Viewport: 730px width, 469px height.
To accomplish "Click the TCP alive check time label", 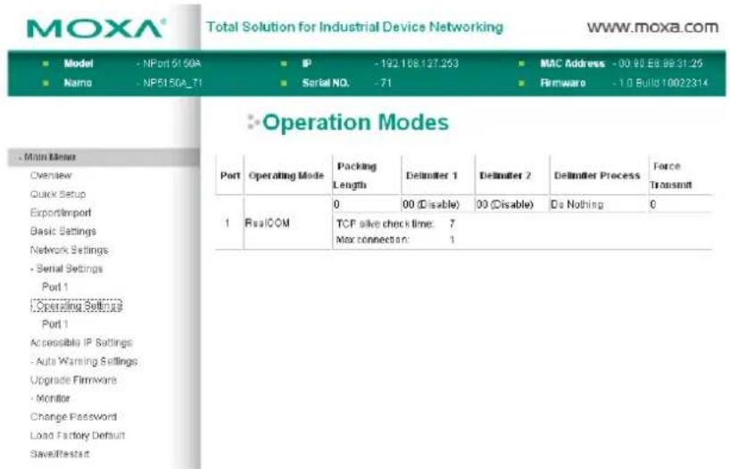I will point(385,224).
